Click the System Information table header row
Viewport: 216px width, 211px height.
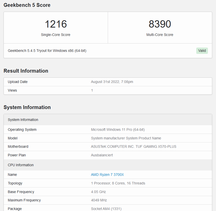coord(108,120)
